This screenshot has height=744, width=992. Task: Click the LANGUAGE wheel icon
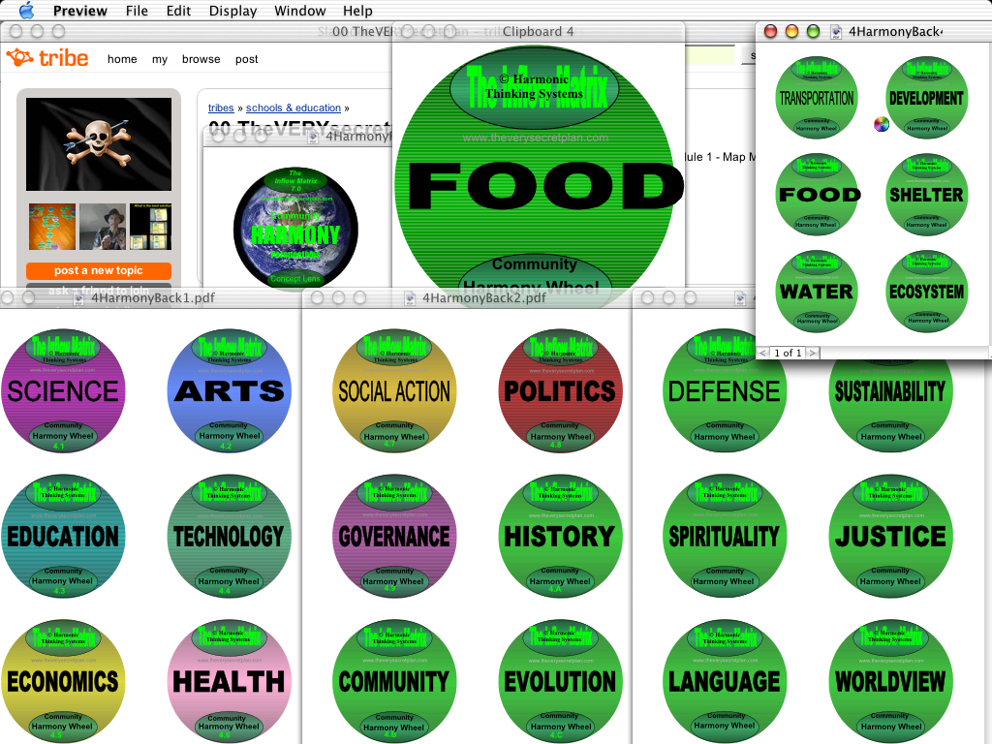[x=725, y=681]
